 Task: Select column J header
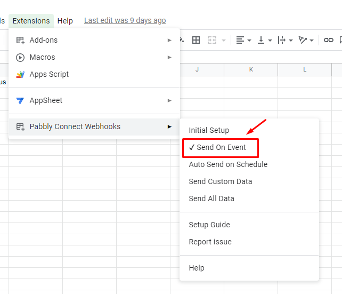click(x=197, y=70)
